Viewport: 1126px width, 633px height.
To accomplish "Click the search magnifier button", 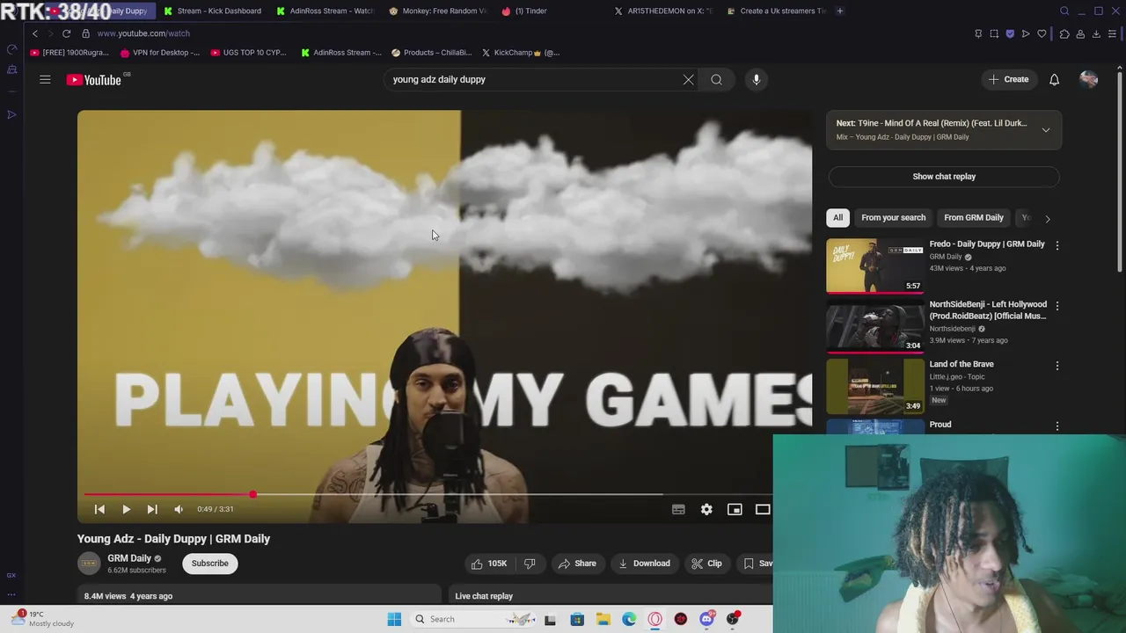I will (x=716, y=80).
